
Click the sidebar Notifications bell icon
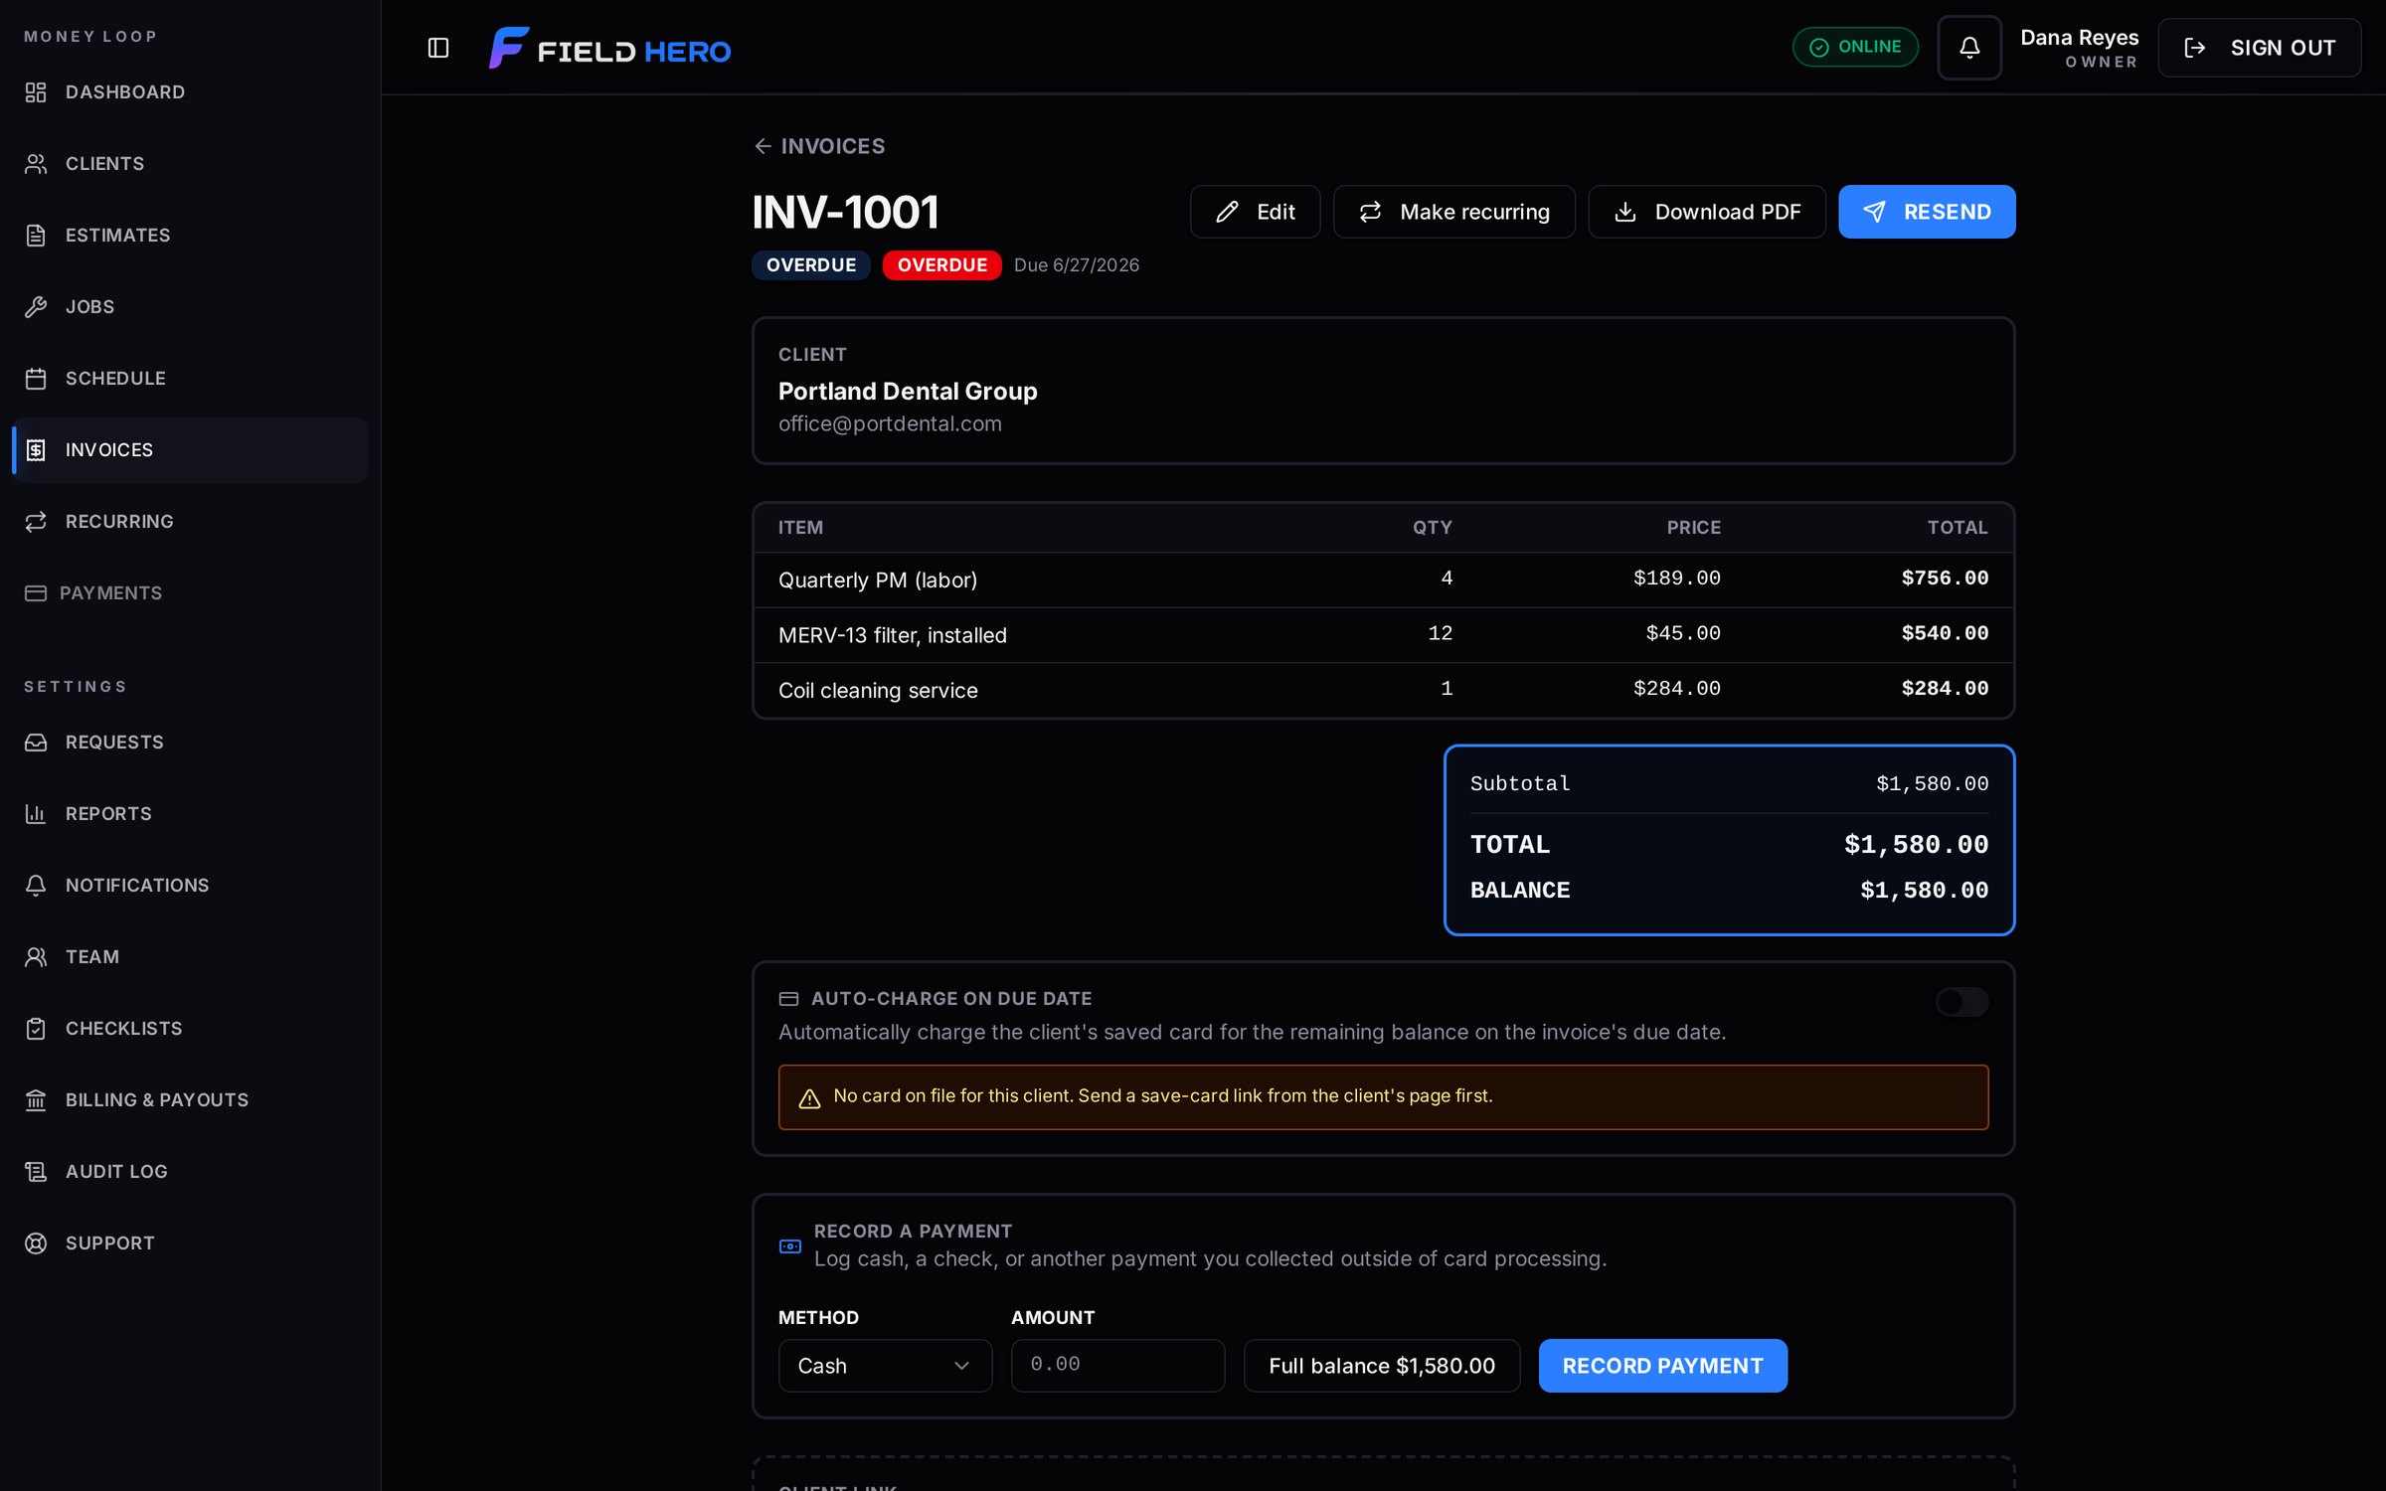pos(36,886)
